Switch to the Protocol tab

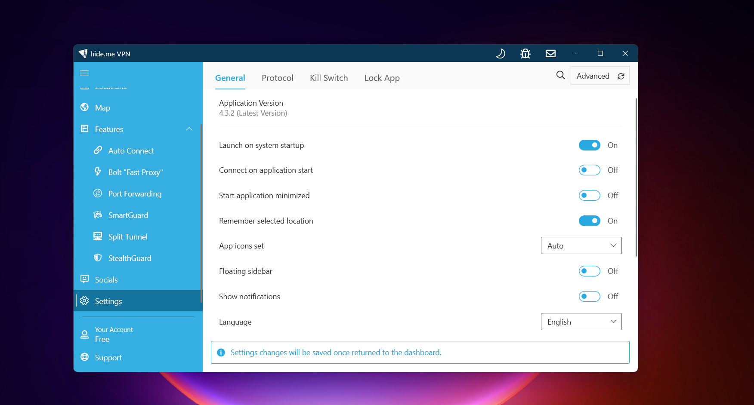pos(278,78)
